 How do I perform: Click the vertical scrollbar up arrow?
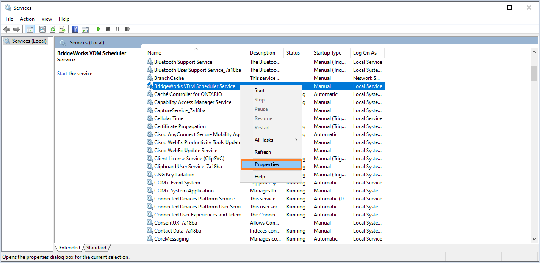click(534, 52)
